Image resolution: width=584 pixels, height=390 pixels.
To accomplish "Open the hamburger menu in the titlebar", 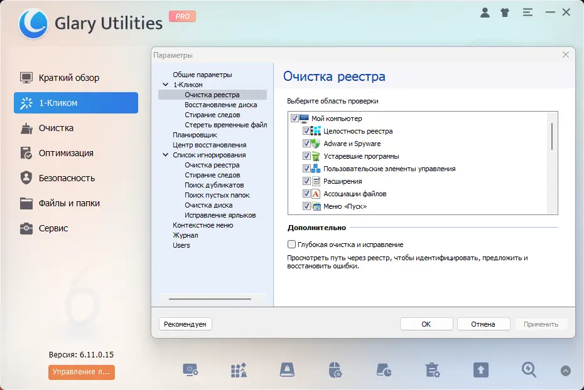I will (x=527, y=12).
